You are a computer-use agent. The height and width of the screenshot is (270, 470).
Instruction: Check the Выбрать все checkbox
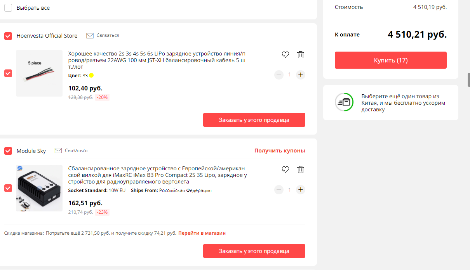[8, 8]
